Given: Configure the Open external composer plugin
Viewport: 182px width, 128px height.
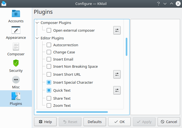Looking at the screenshot, I should click(117, 31).
